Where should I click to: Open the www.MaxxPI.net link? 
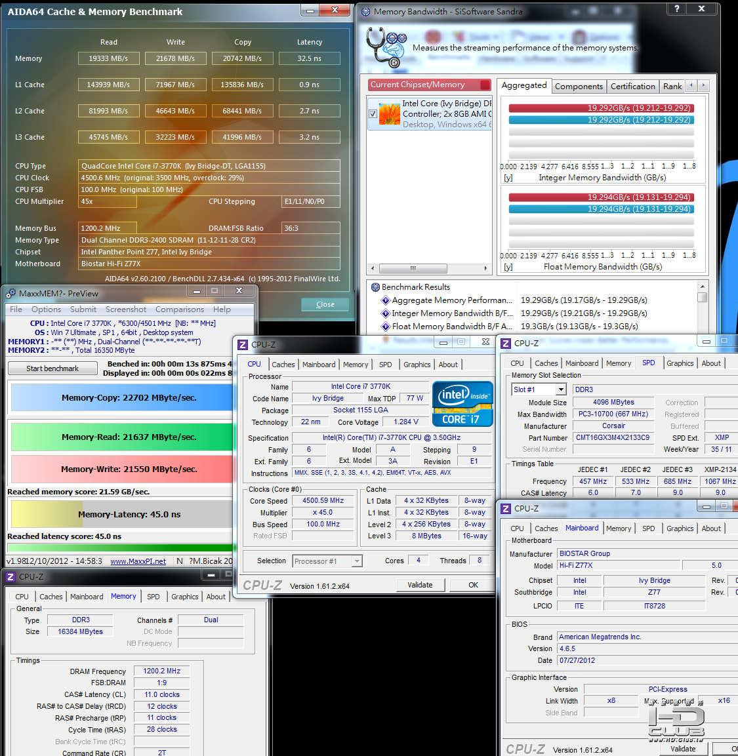138,561
